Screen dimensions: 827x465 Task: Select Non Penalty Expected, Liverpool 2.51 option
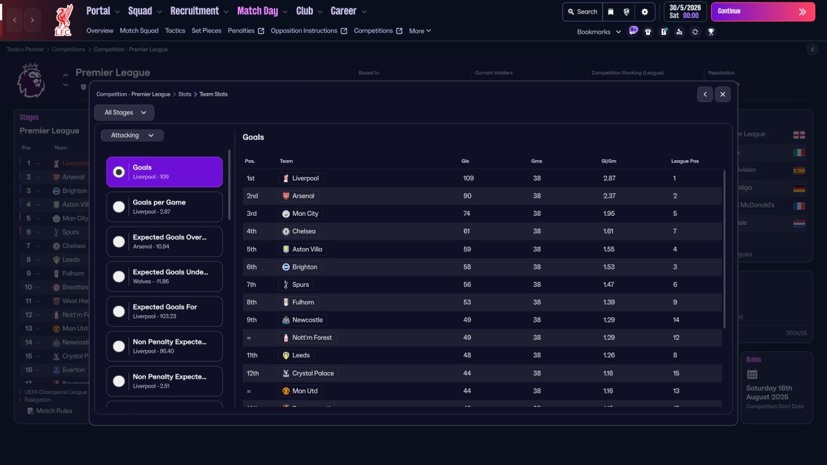pyautogui.click(x=165, y=381)
